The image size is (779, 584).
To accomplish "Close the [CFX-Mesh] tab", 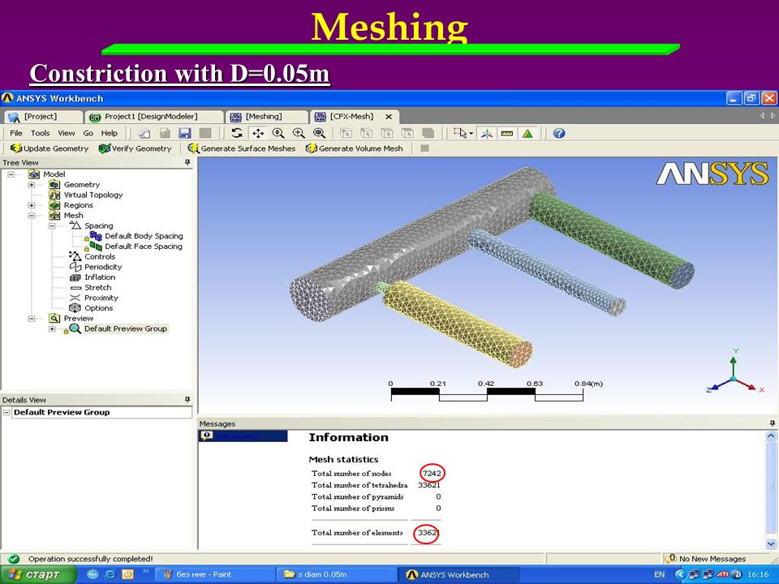I will click(389, 117).
